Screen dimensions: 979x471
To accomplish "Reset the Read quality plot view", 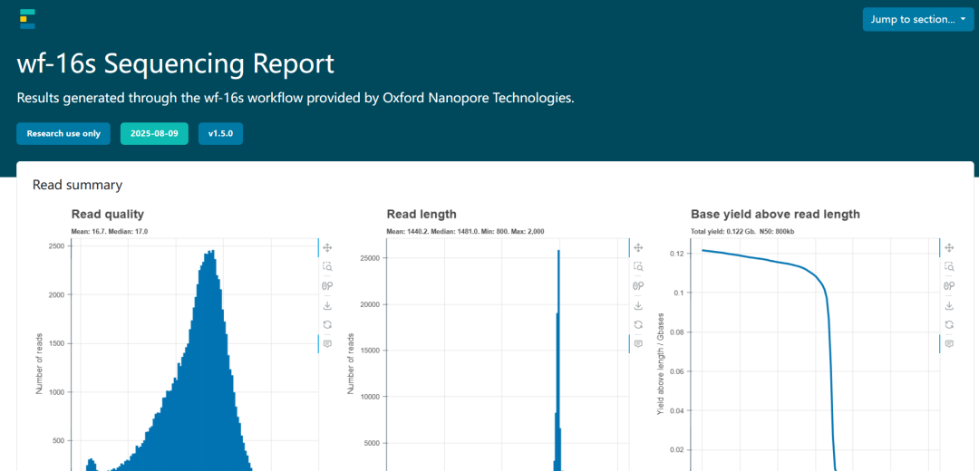I will [x=327, y=324].
